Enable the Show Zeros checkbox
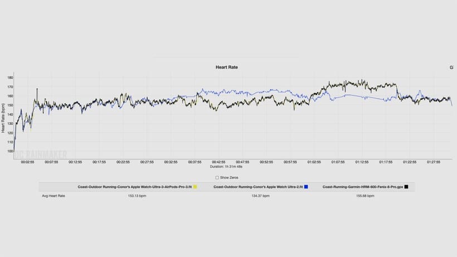 [x=217, y=177]
